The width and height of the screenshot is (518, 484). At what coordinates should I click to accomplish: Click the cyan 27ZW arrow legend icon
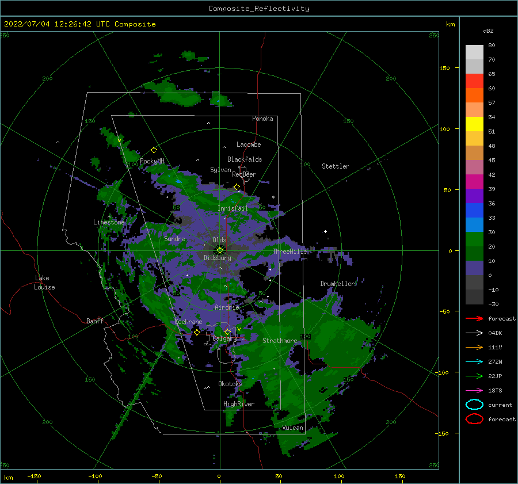(474, 362)
